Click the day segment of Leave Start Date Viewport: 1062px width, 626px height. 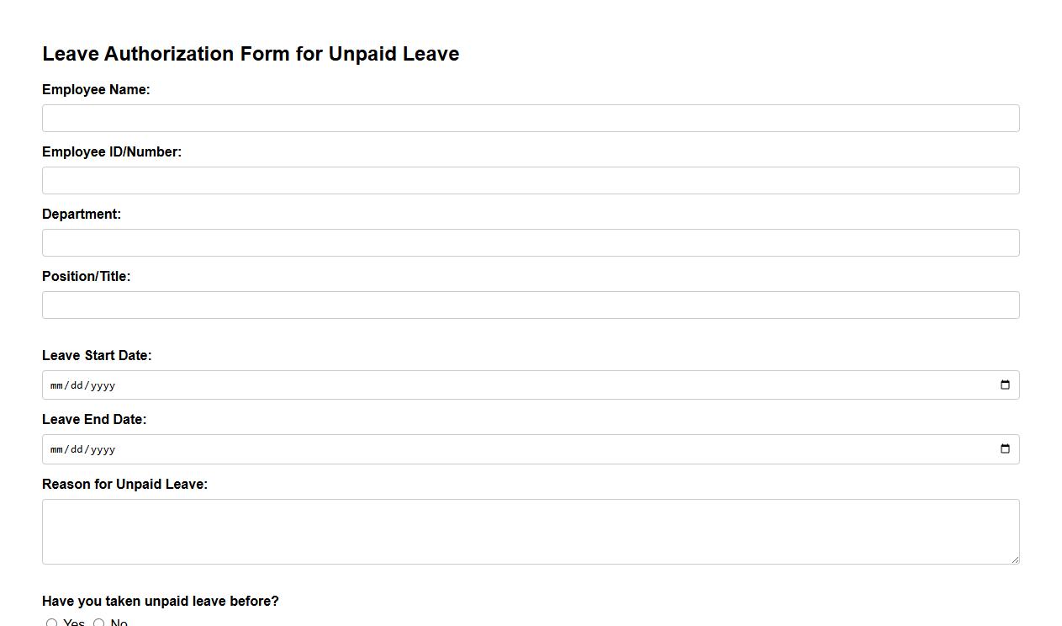click(76, 385)
